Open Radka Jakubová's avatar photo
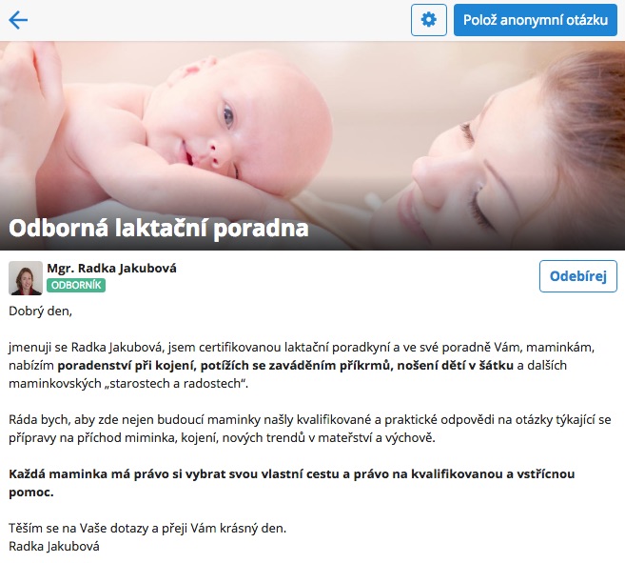Image resolution: width=625 pixels, height=563 pixels. (26, 278)
